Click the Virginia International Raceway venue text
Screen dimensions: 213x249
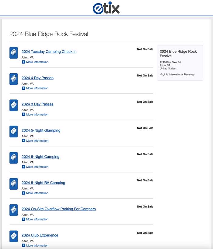(x=177, y=75)
